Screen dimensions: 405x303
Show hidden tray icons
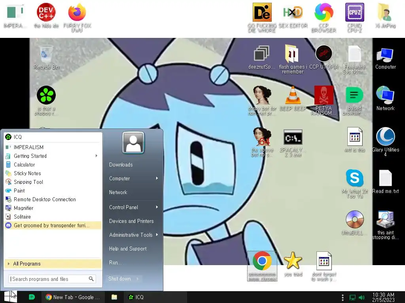click(343, 297)
